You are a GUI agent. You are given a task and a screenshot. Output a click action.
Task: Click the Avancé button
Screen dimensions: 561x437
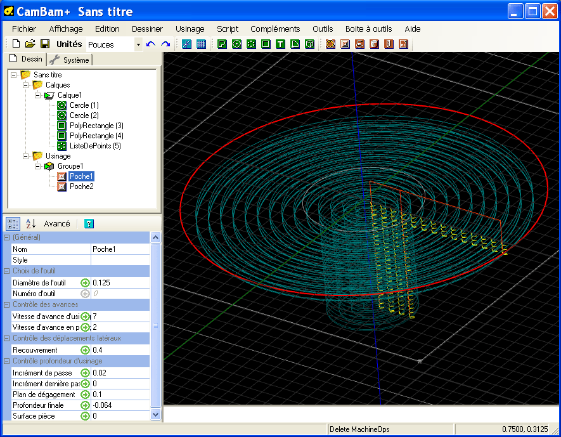pos(57,223)
